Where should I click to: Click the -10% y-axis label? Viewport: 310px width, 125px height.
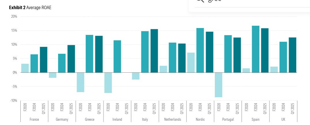pyautogui.click(x=14, y=100)
